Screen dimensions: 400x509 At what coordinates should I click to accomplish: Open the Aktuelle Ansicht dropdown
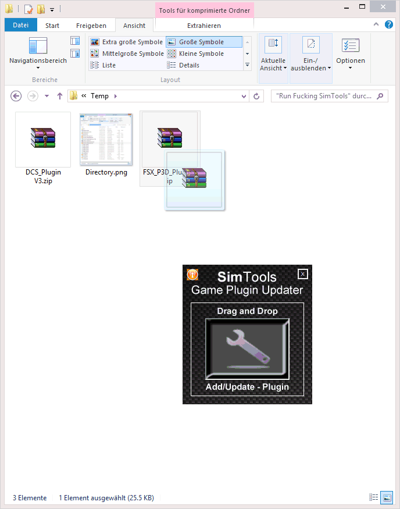pos(273,65)
